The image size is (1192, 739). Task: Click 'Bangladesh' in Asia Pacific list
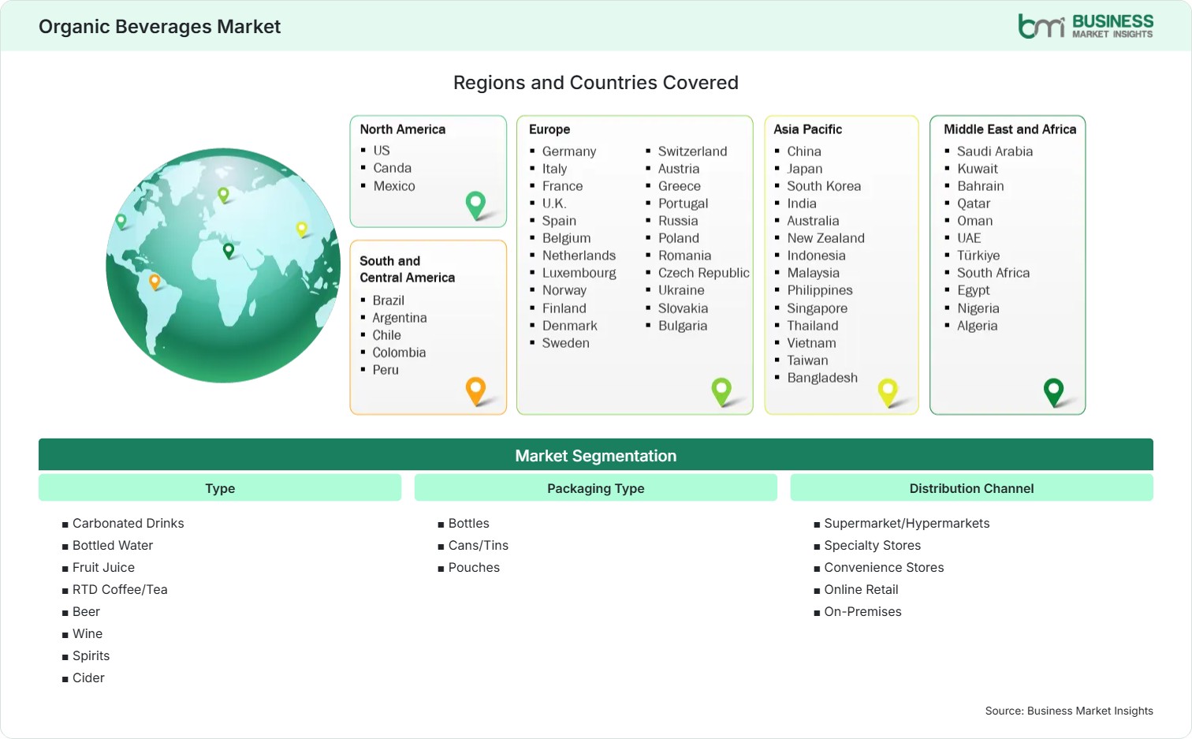822,378
